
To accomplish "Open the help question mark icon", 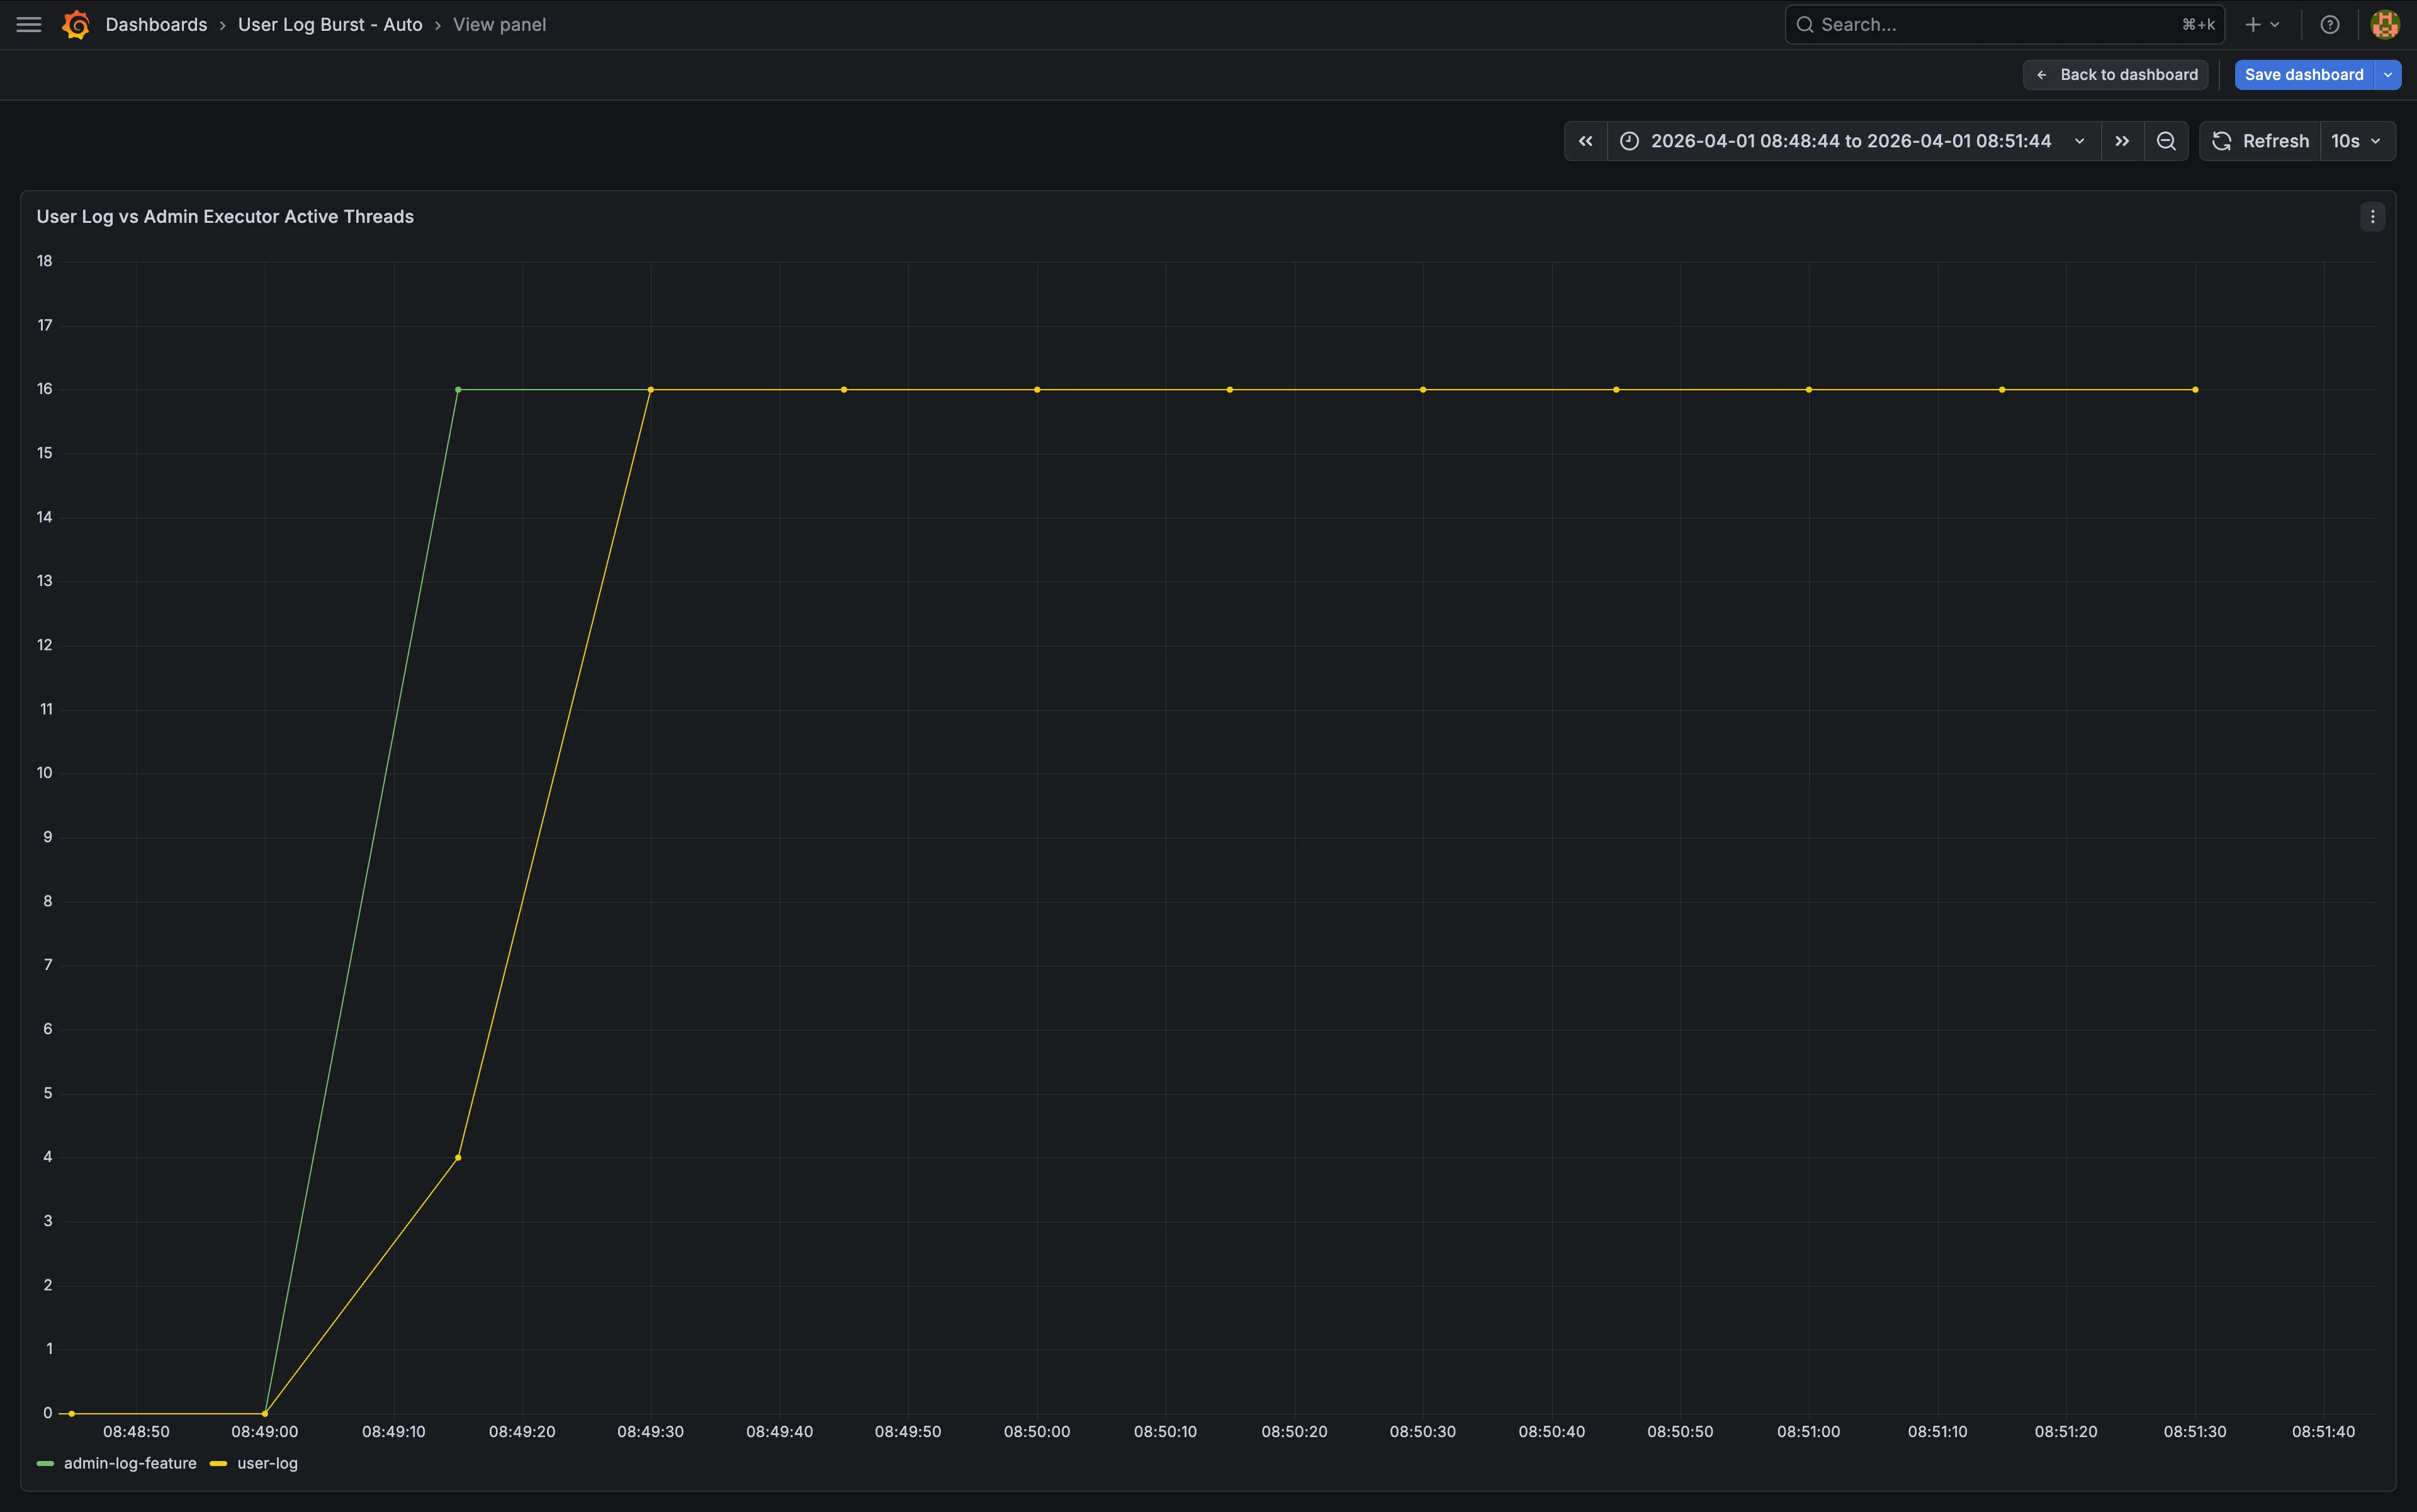I will [2329, 25].
